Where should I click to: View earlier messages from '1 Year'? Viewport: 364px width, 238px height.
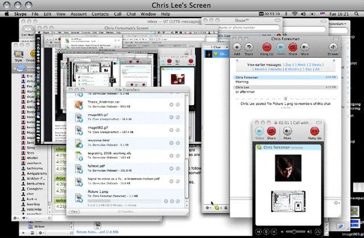pos(307,69)
